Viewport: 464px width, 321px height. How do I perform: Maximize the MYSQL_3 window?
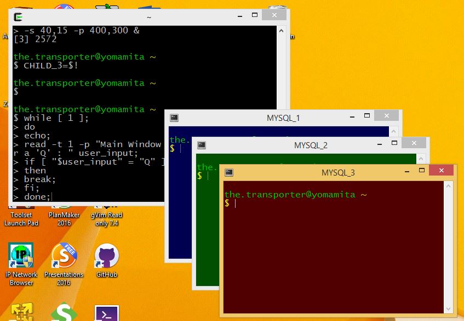[x=422, y=171]
